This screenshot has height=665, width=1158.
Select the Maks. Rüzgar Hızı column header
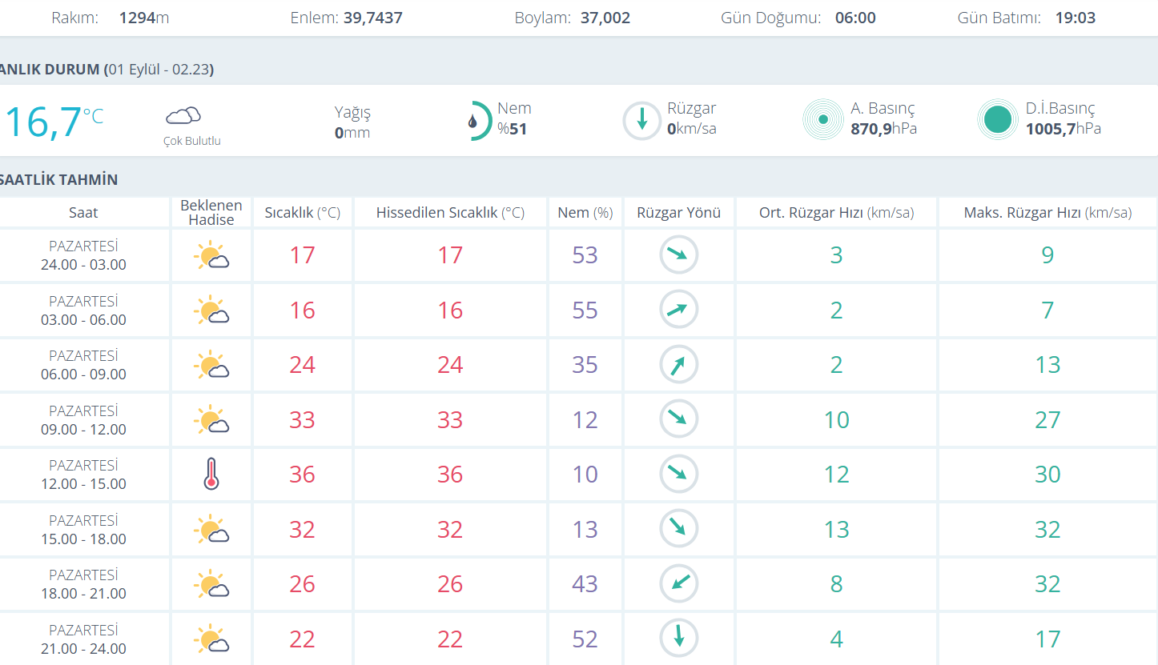pyautogui.click(x=1047, y=213)
